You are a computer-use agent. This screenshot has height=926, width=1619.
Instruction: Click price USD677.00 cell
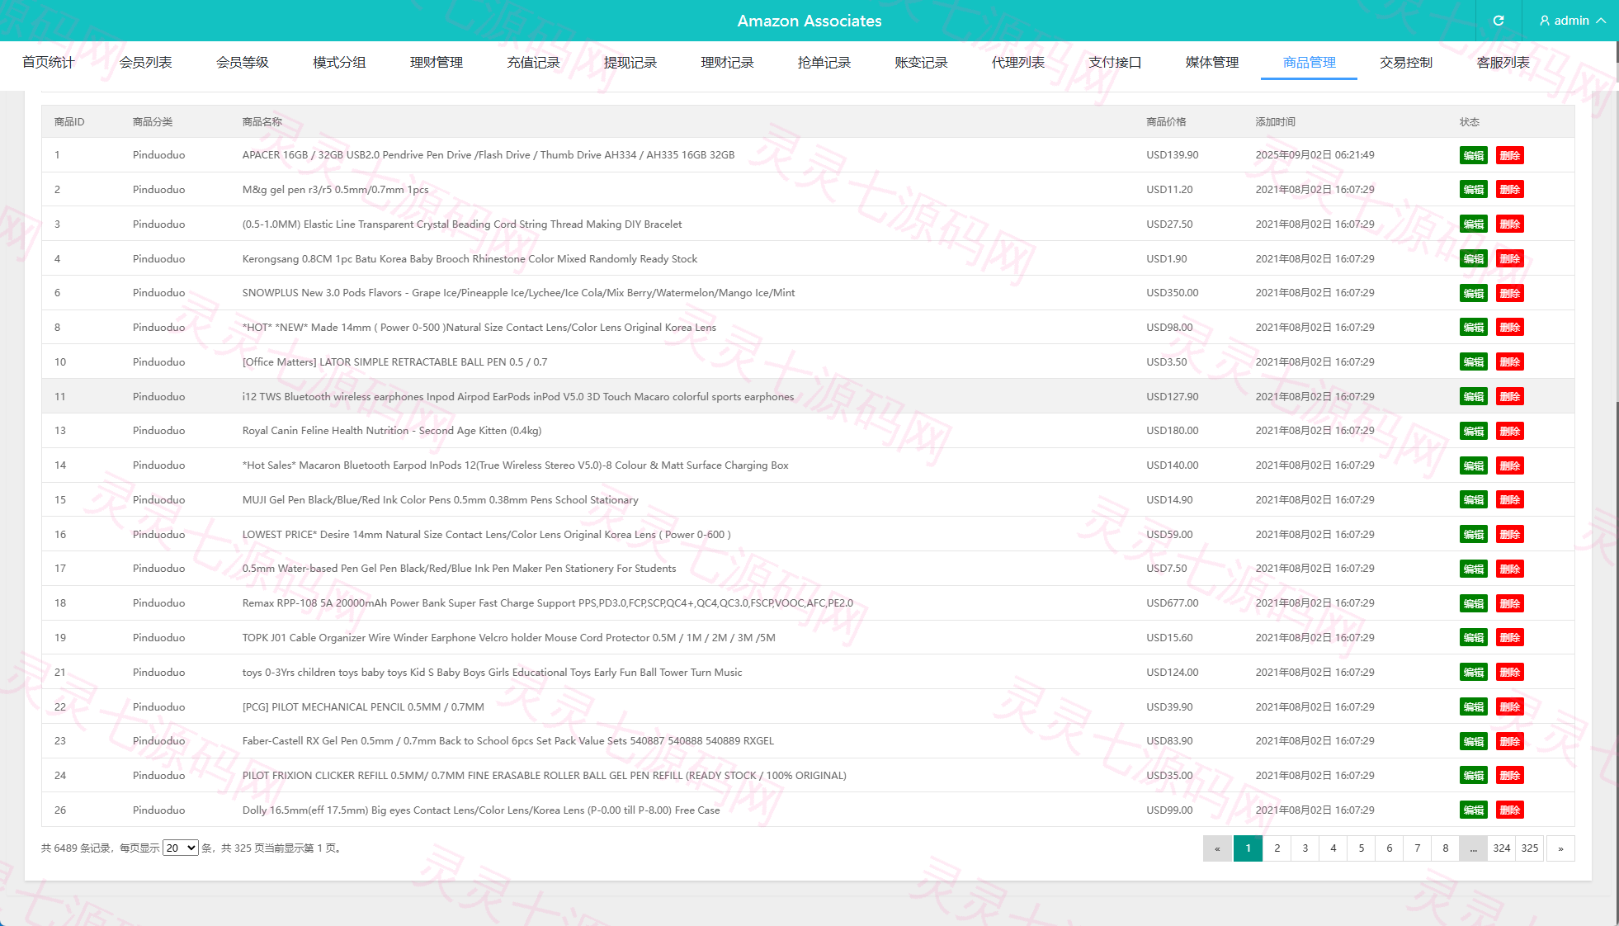[x=1172, y=603]
